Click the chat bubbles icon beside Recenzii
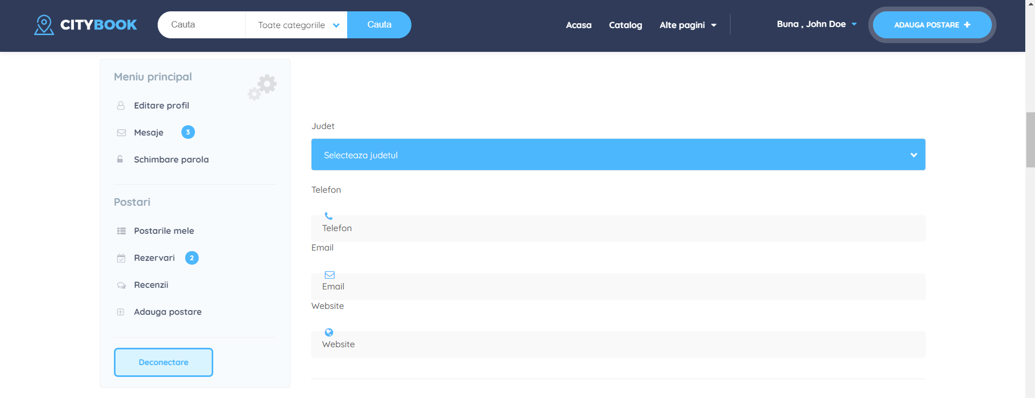 pos(121,285)
